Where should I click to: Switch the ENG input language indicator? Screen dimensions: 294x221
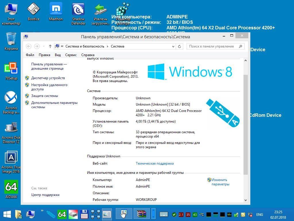[260, 214]
